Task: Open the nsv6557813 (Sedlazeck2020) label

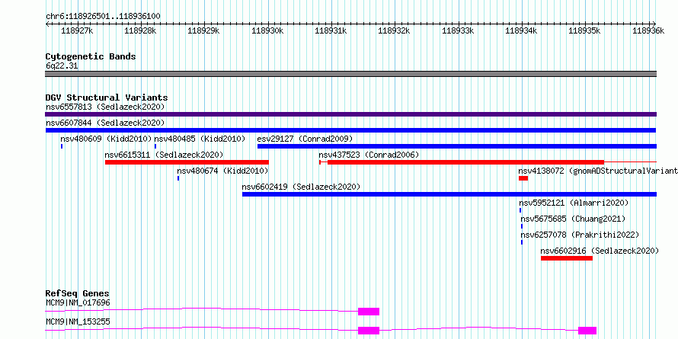Action: pyautogui.click(x=105, y=107)
